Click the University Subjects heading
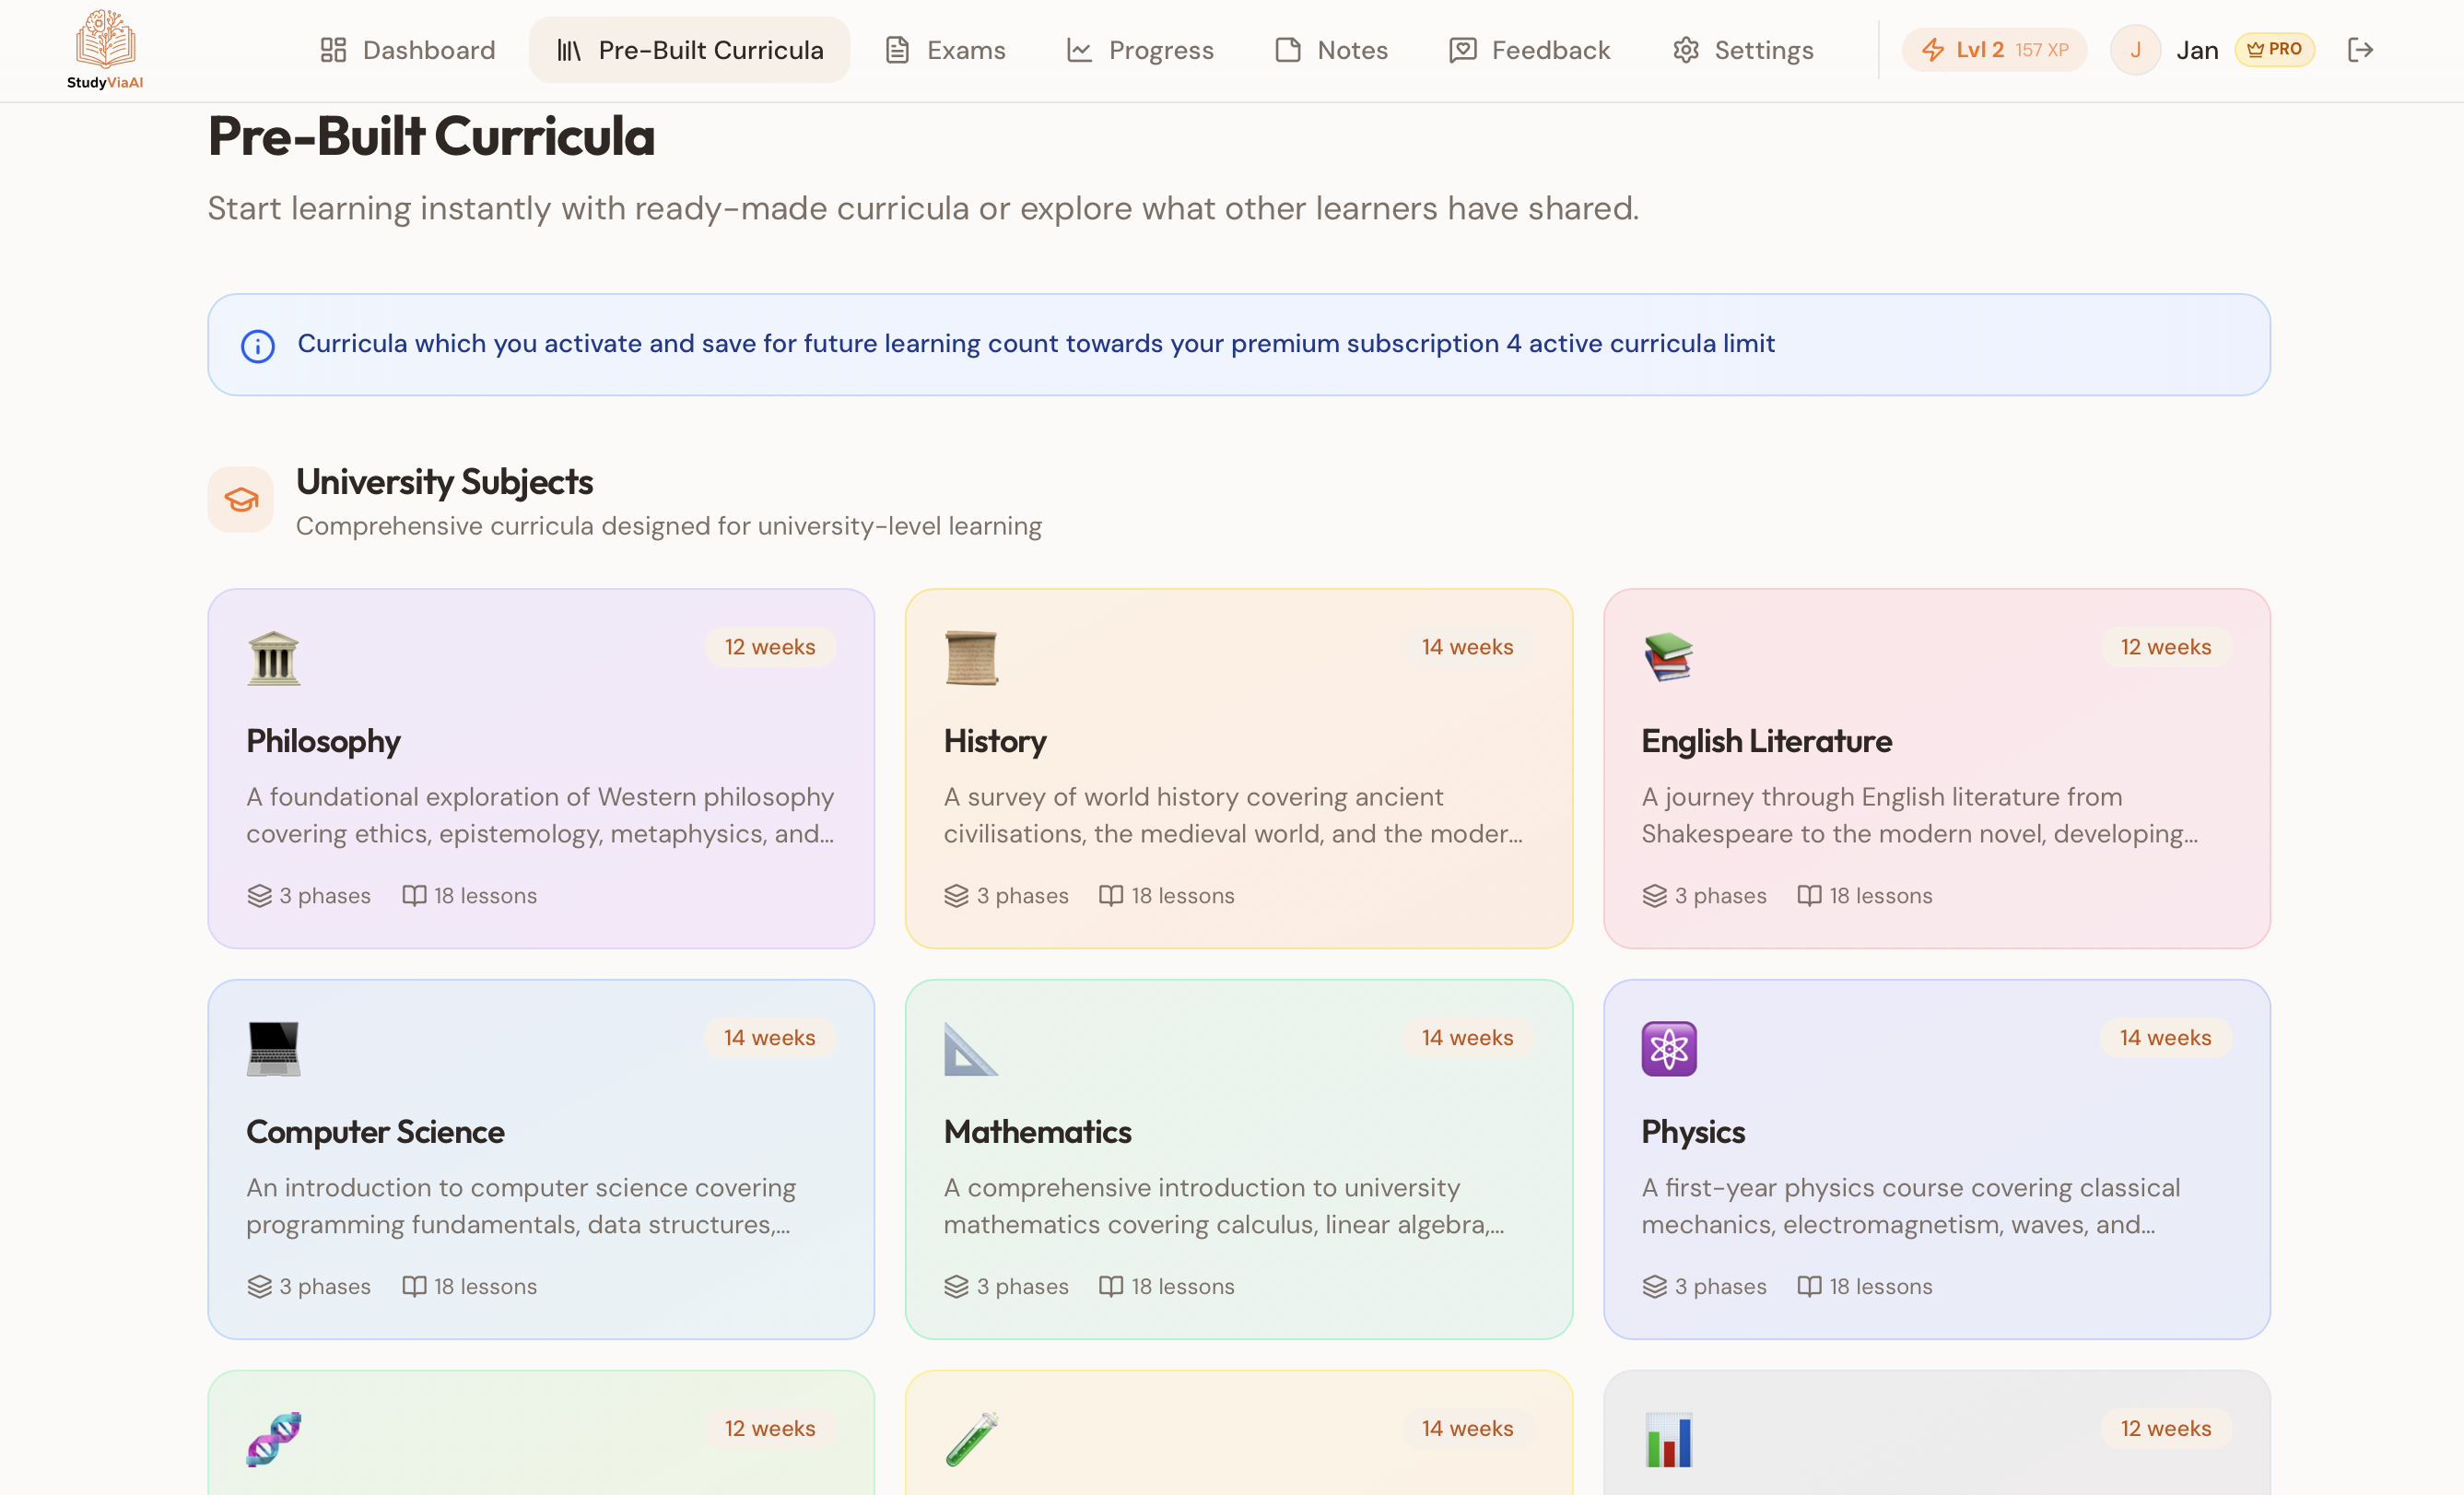 (x=444, y=482)
